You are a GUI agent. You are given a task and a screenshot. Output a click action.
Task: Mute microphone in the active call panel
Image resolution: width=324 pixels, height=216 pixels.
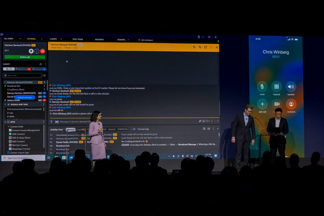point(31,51)
